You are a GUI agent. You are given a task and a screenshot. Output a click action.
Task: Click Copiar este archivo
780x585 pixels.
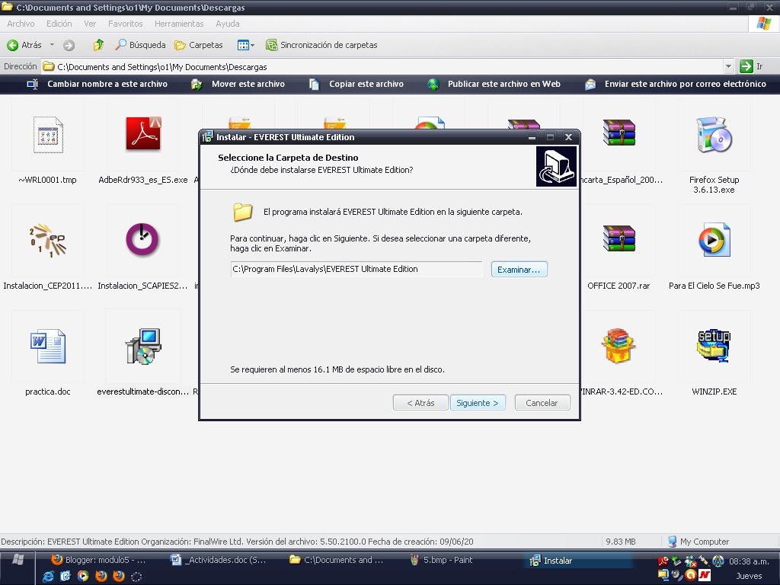coord(356,84)
